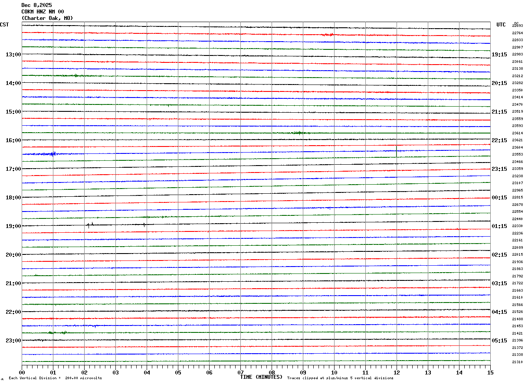Click the '18:00' CST time label

click(x=13, y=198)
